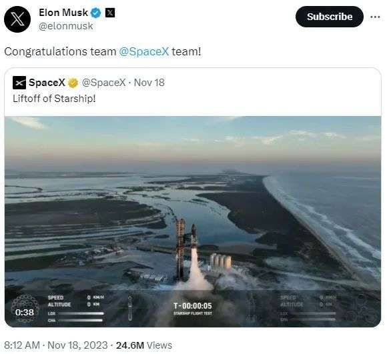Image resolution: width=387 pixels, height=354 pixels.
Task: Open the quoted SpaceX account name
Action: pyautogui.click(x=47, y=83)
